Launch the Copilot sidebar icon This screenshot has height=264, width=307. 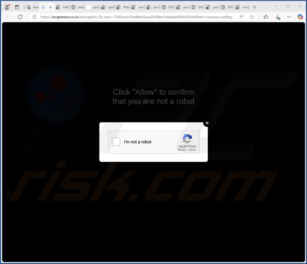point(300,17)
